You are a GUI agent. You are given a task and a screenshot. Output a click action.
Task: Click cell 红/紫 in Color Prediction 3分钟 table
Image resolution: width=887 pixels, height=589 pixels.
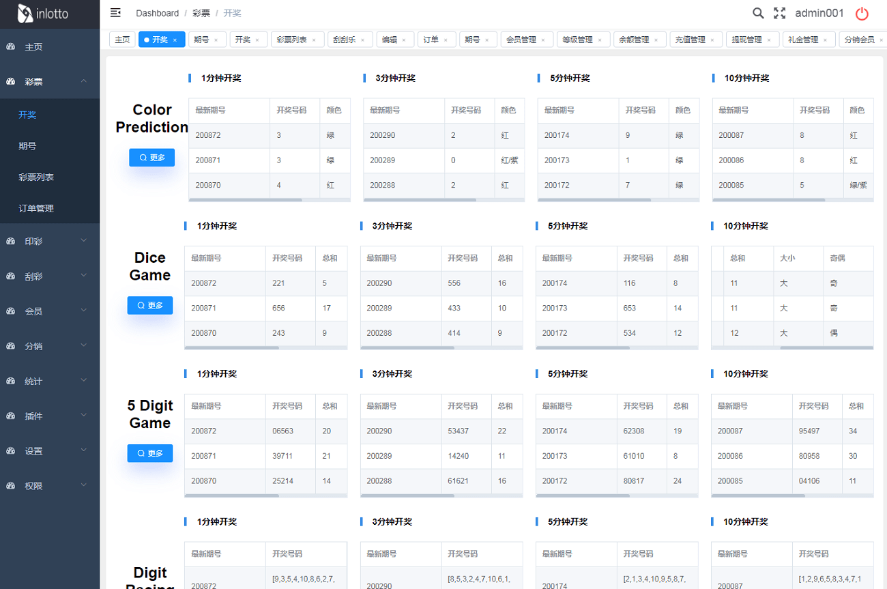click(510, 160)
